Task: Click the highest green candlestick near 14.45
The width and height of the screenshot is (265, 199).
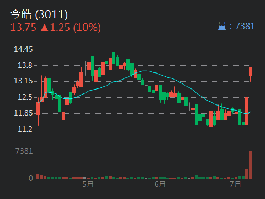Action: (114, 58)
